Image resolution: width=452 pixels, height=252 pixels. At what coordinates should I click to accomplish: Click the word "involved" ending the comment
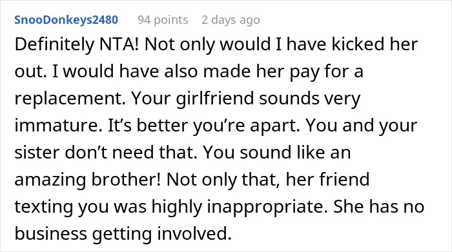coord(194,233)
